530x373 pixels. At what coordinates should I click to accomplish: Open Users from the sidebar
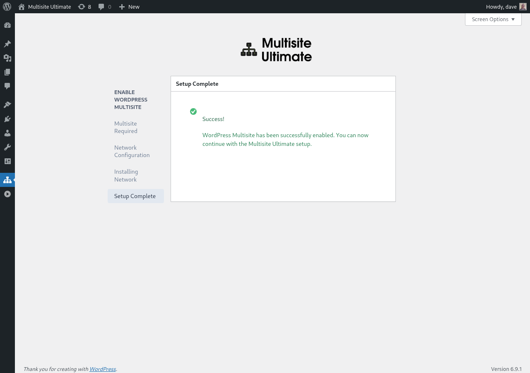click(7, 133)
